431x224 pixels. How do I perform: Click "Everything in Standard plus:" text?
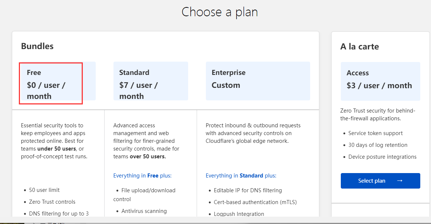point(241,176)
